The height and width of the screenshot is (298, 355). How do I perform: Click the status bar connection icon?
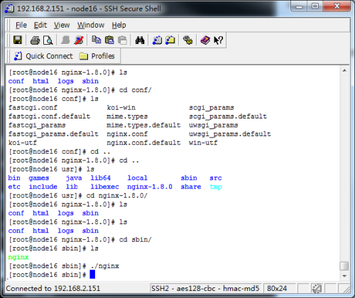pyautogui.click(x=317, y=288)
